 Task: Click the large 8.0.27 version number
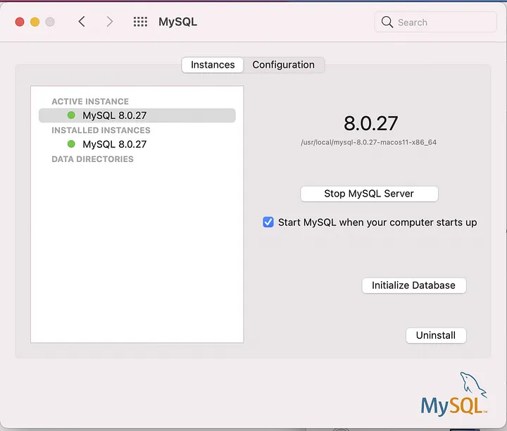click(x=370, y=123)
